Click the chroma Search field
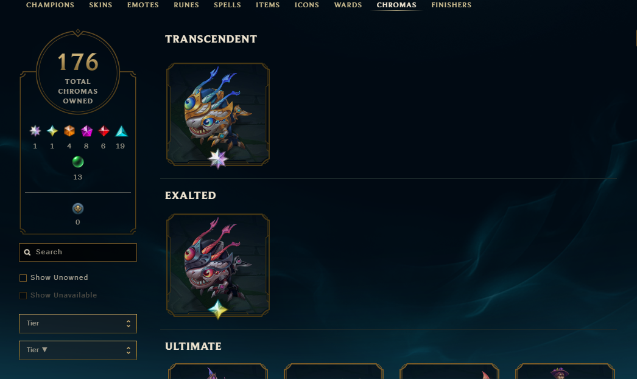Screen dimensions: 637x379 point(77,252)
